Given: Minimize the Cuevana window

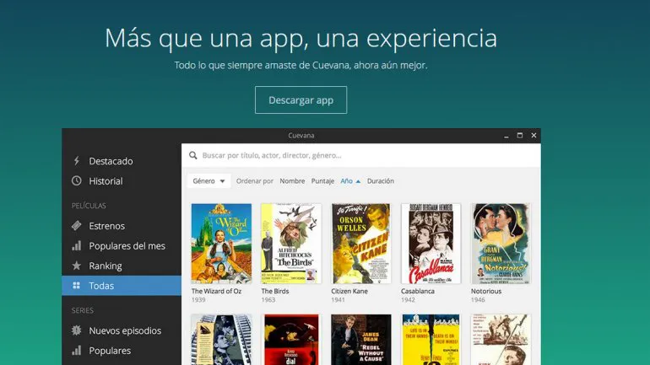Looking at the screenshot, I should click(x=506, y=136).
